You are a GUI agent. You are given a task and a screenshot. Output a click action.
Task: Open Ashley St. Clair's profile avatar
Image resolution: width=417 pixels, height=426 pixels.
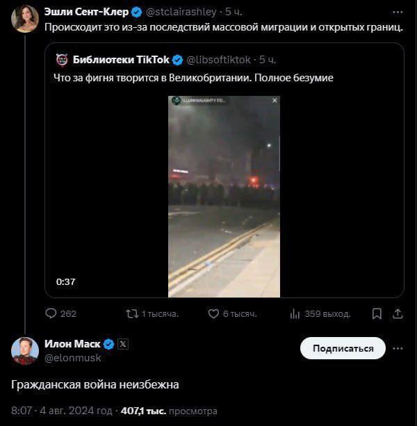[24, 18]
